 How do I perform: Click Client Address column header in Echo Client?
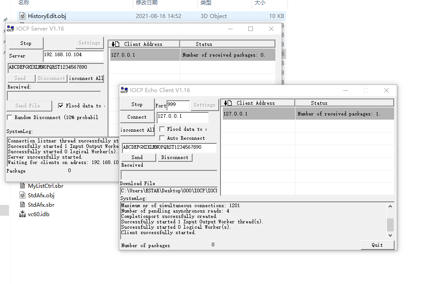(x=258, y=103)
